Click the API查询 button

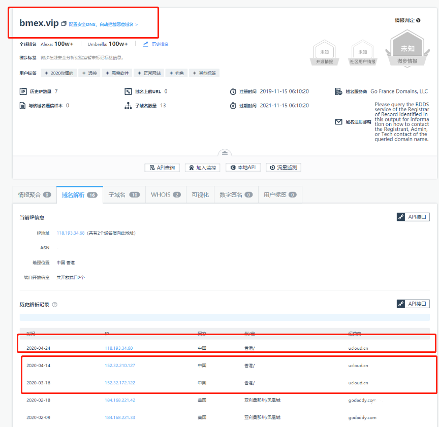click(163, 168)
